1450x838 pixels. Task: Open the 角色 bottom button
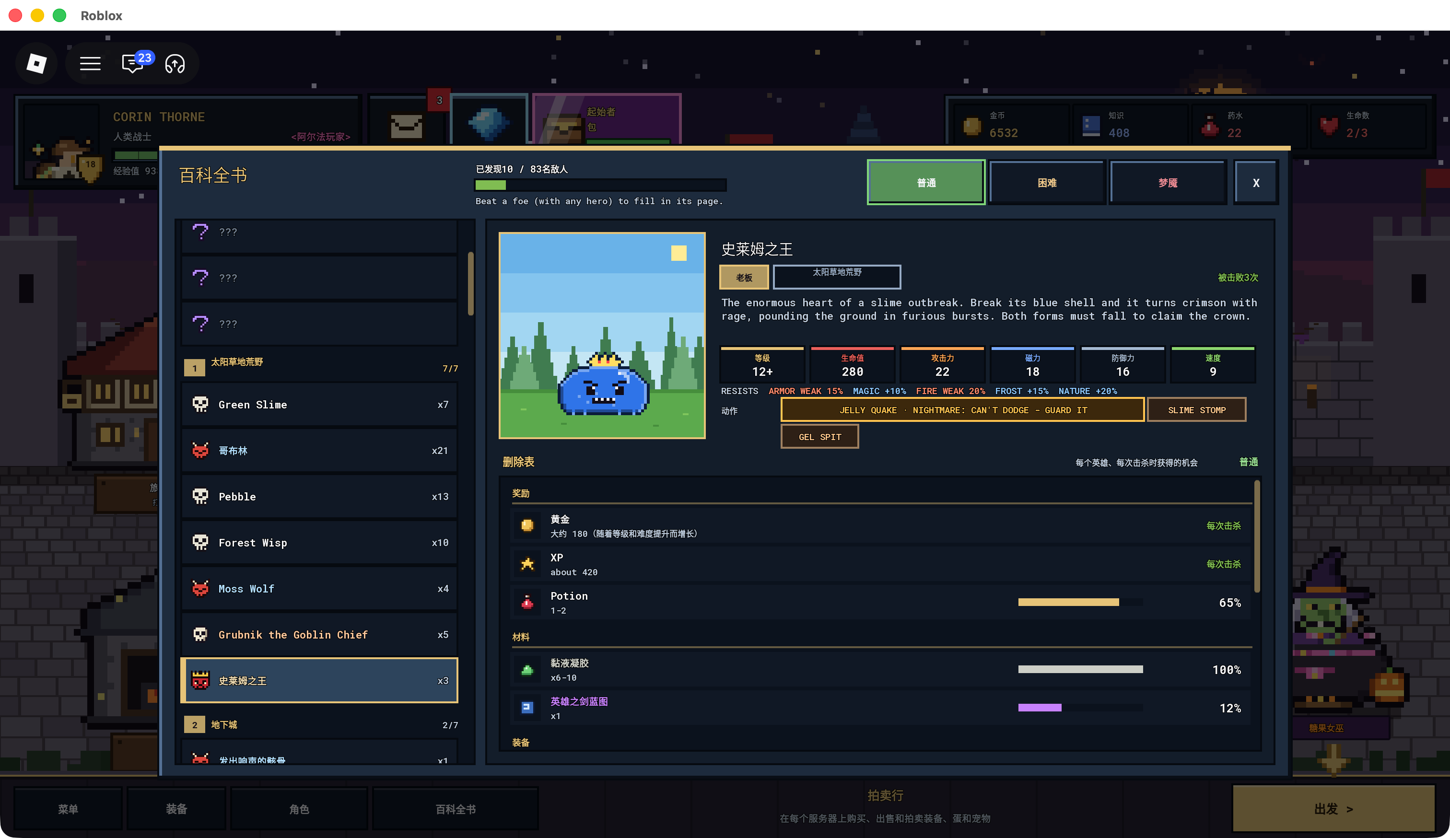click(299, 809)
